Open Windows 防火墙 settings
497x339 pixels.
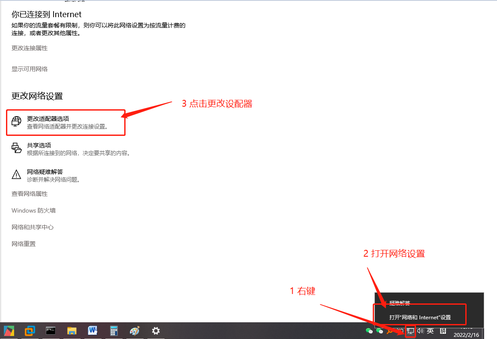[33, 210]
